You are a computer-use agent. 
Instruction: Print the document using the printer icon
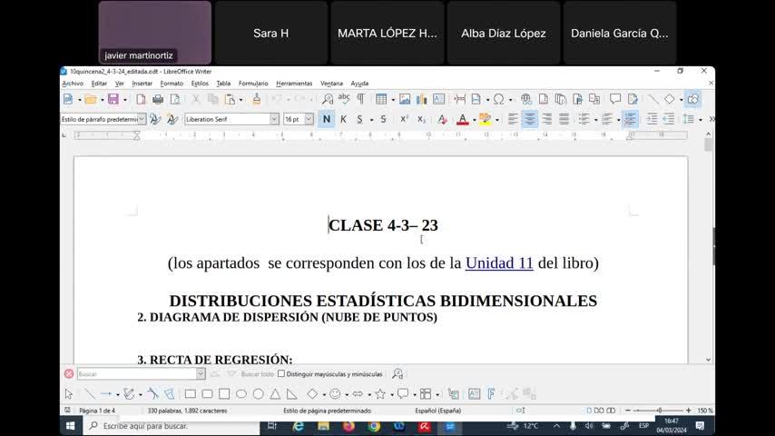158,99
